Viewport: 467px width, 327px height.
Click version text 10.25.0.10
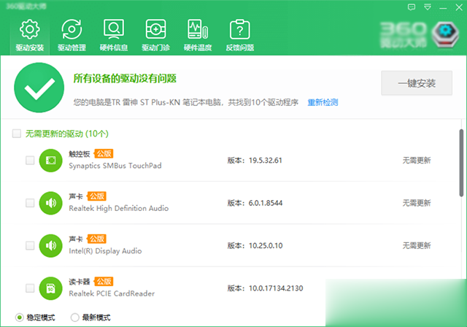pyautogui.click(x=266, y=246)
